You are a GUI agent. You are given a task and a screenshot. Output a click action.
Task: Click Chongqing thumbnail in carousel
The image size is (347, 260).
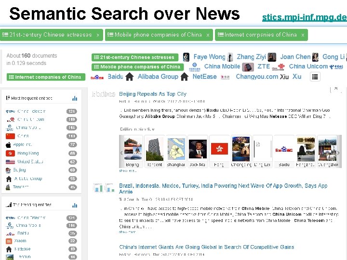241,149
